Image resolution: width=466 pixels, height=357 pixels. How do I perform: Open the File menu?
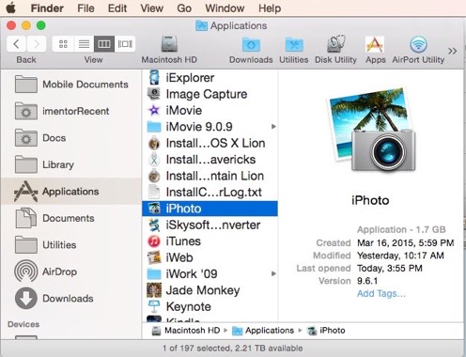pos(85,8)
